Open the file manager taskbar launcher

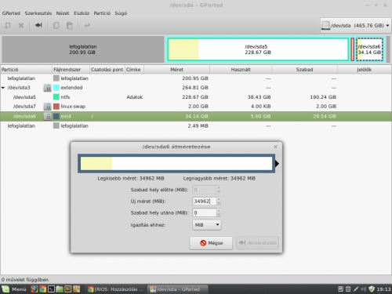(60, 289)
